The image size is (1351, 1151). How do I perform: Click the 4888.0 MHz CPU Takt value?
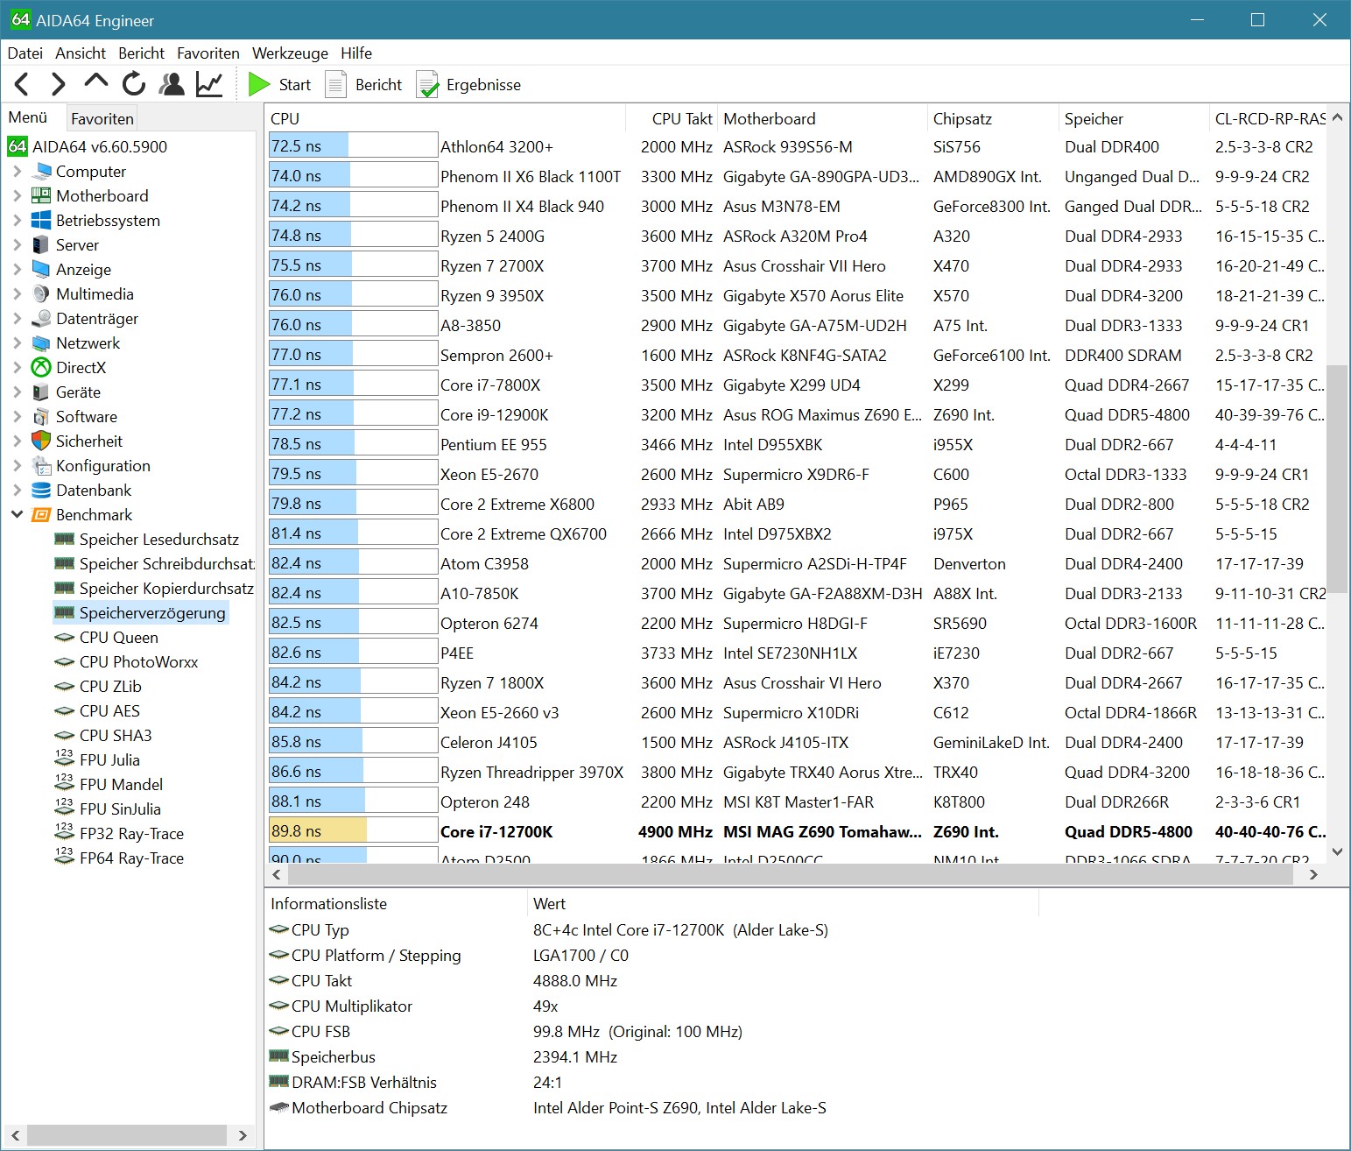pos(575,981)
